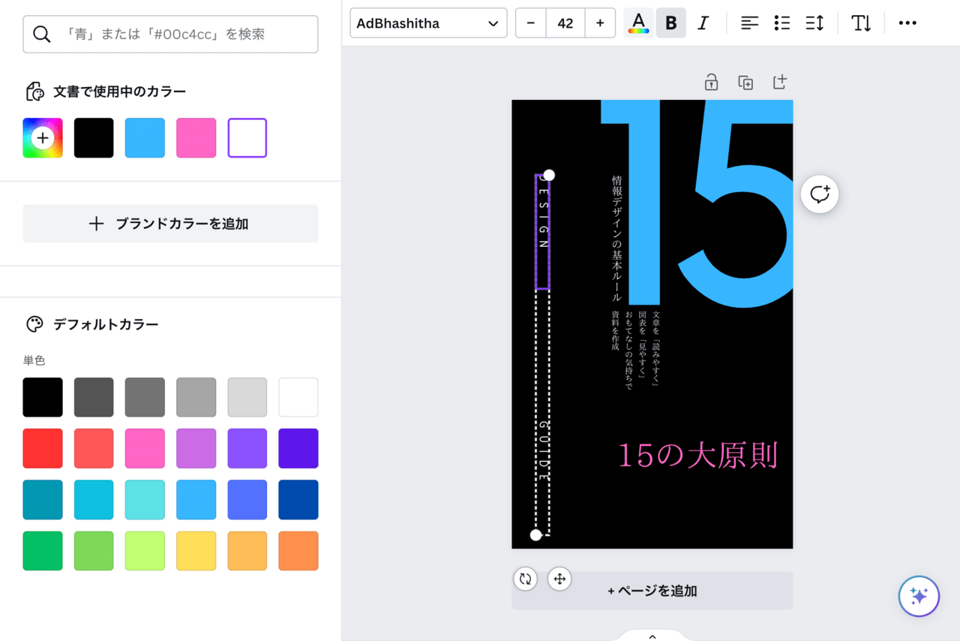
Task: Select white default color swatch
Action: tap(298, 397)
